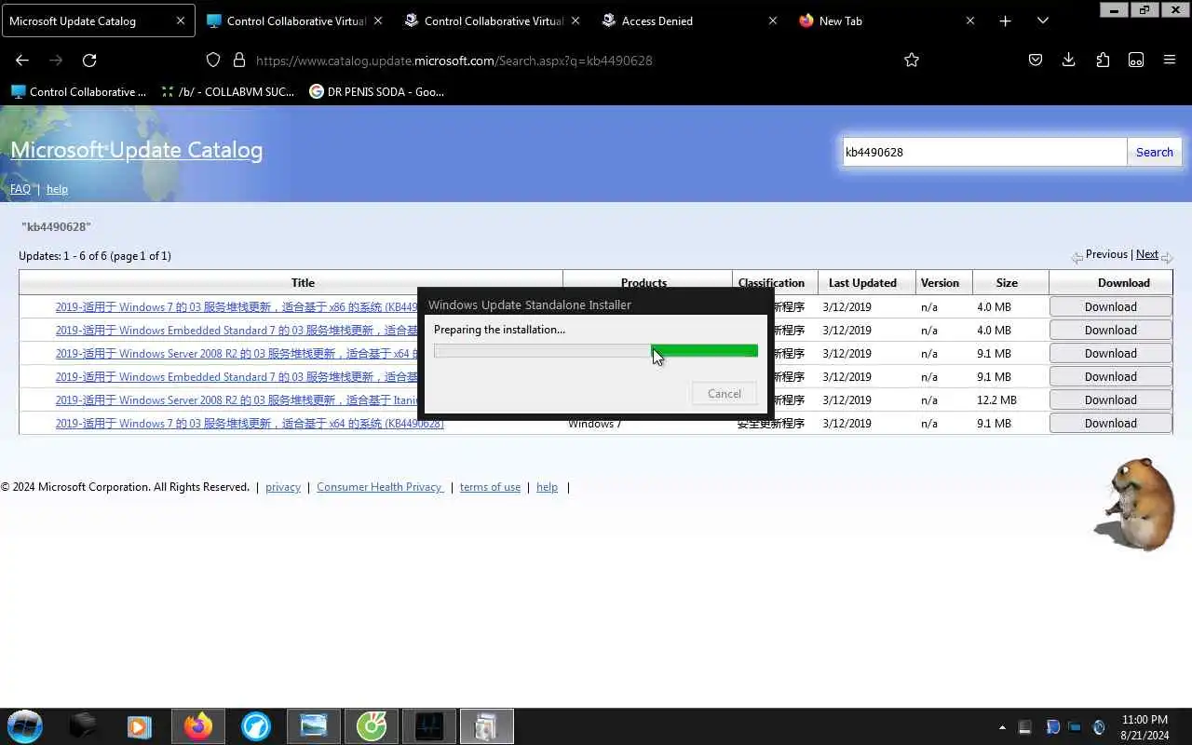Open the media player taskbar icon
Viewport: 1192px width, 745px height.
click(140, 726)
